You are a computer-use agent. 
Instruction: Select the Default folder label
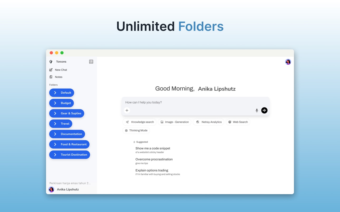point(66,93)
